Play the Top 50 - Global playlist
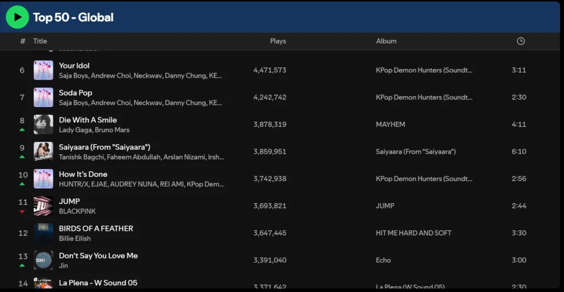 (x=17, y=17)
